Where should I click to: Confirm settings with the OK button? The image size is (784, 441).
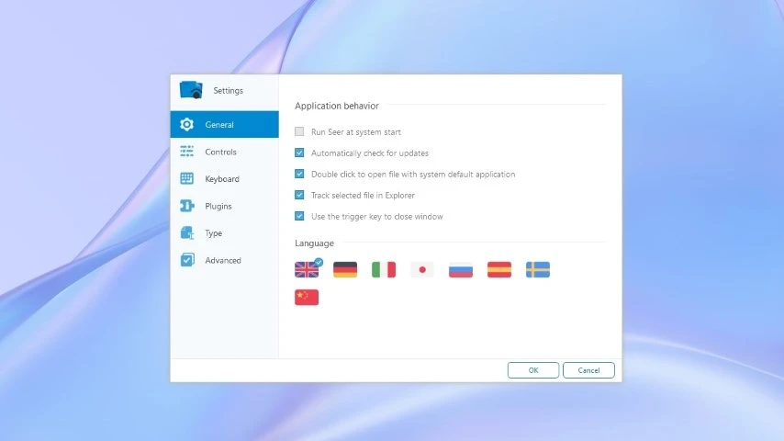pos(533,370)
